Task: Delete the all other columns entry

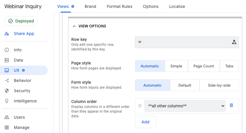Action: coord(231,106)
